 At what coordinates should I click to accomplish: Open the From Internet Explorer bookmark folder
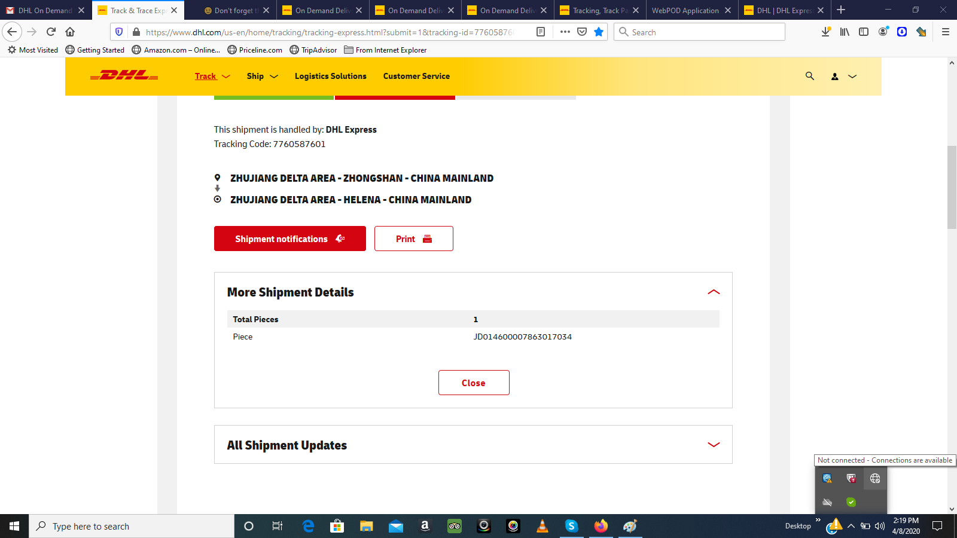tap(385, 50)
